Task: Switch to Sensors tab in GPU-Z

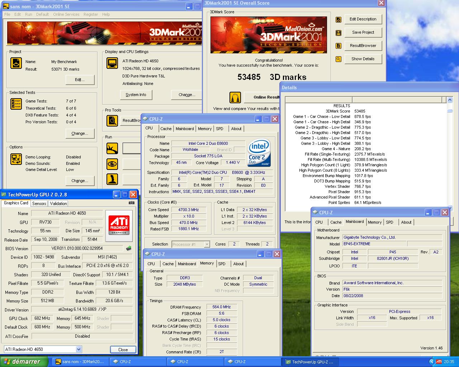Action: pyautogui.click(x=39, y=203)
